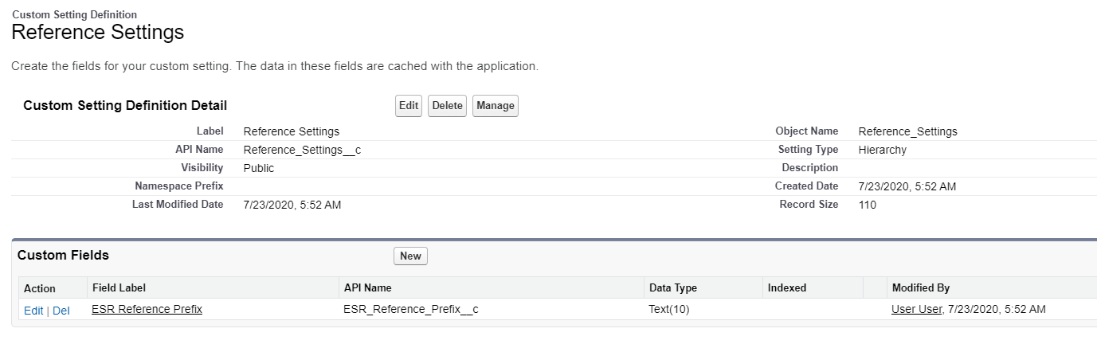Select the Data Type column header
Image resolution: width=1097 pixels, height=348 pixels.
(x=673, y=288)
